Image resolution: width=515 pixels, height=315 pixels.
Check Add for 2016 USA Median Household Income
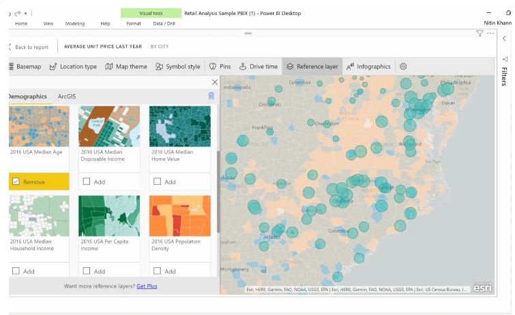pyautogui.click(x=16, y=271)
